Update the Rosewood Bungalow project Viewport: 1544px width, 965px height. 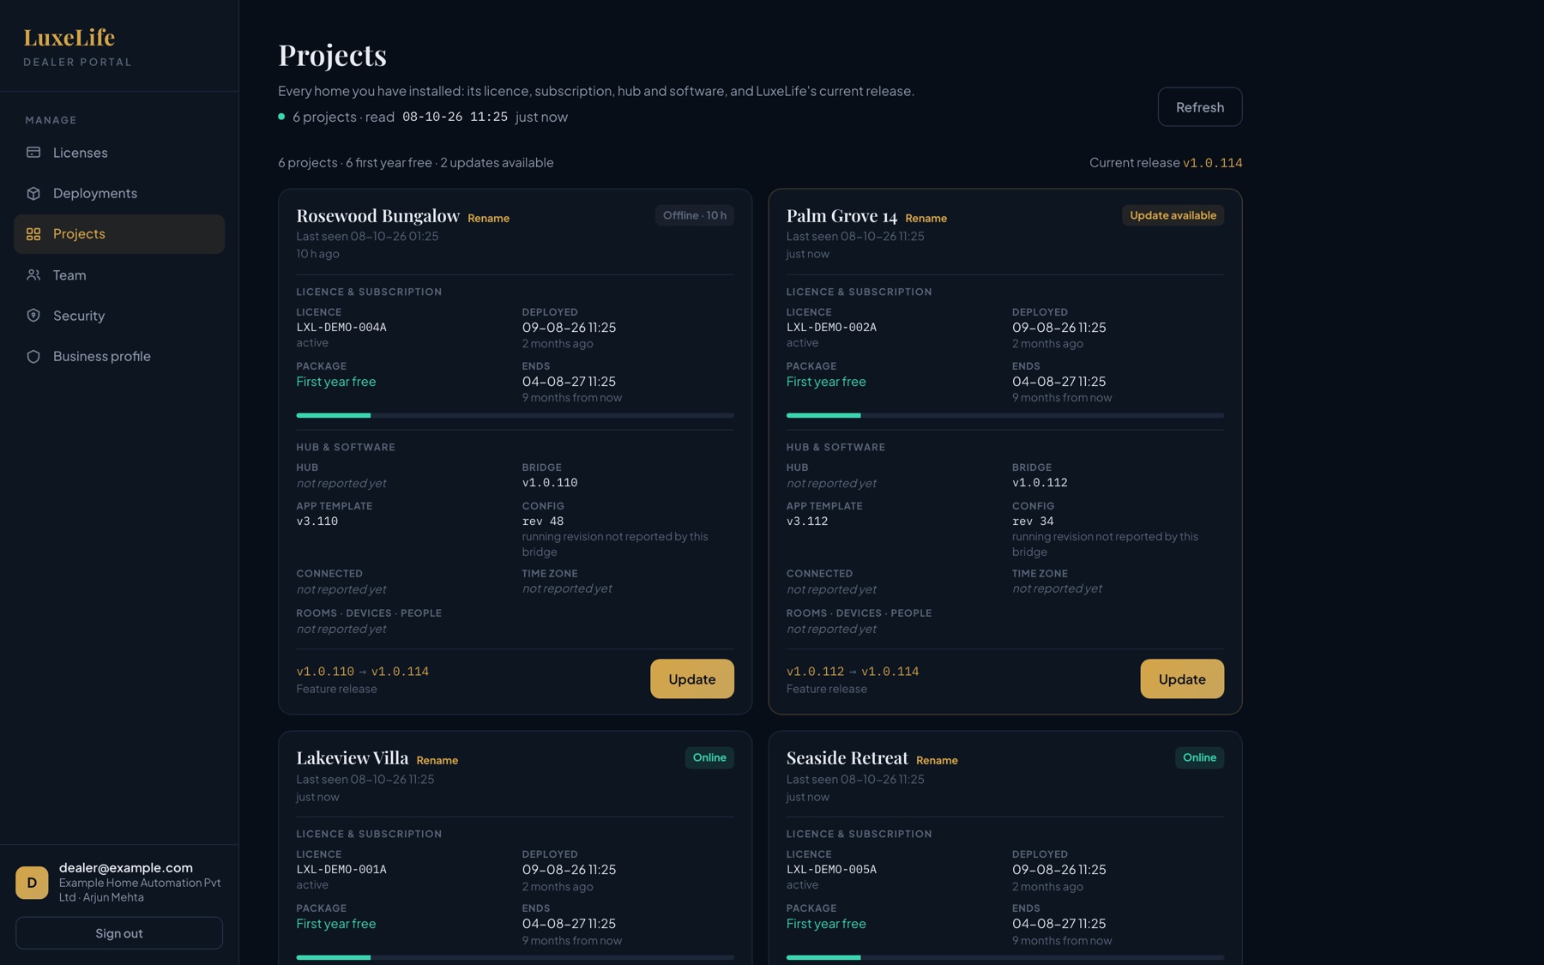point(692,679)
